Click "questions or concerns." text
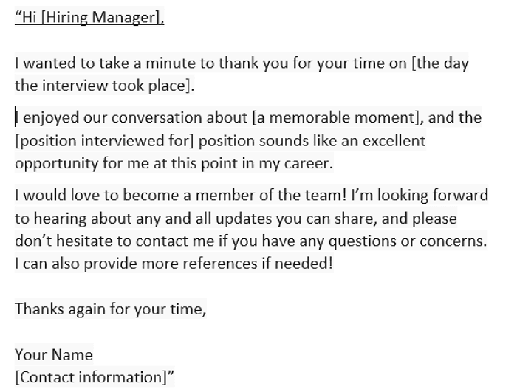The image size is (517, 392). pos(408,241)
